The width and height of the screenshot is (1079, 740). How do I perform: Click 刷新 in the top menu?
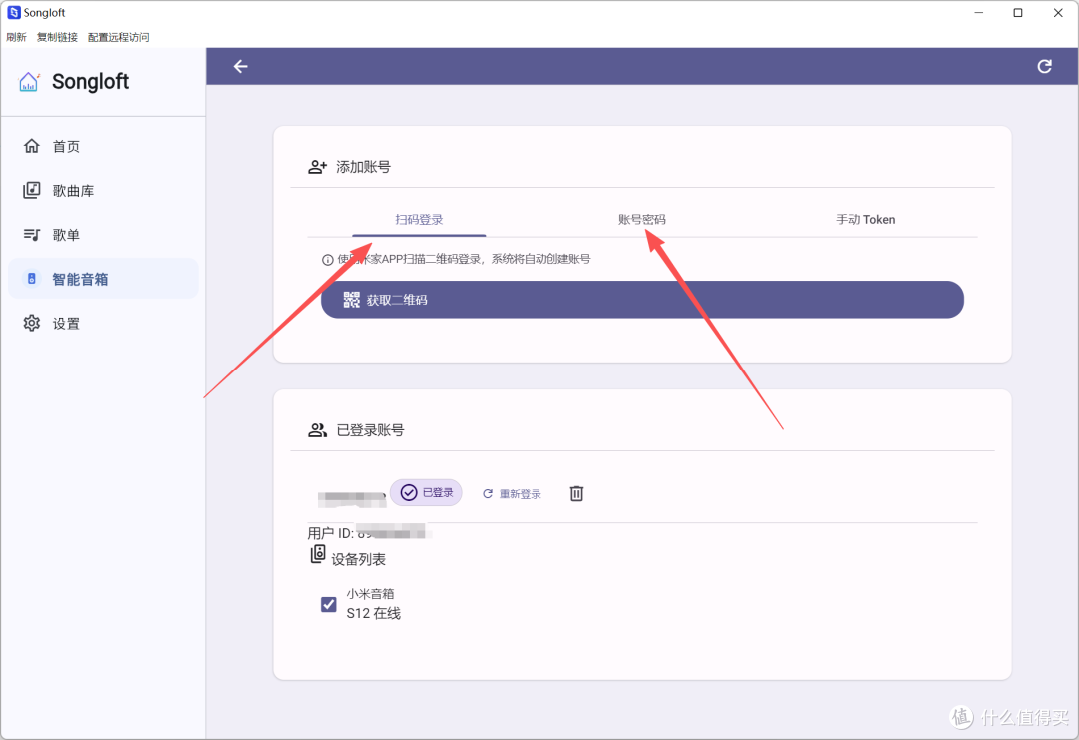(x=16, y=37)
